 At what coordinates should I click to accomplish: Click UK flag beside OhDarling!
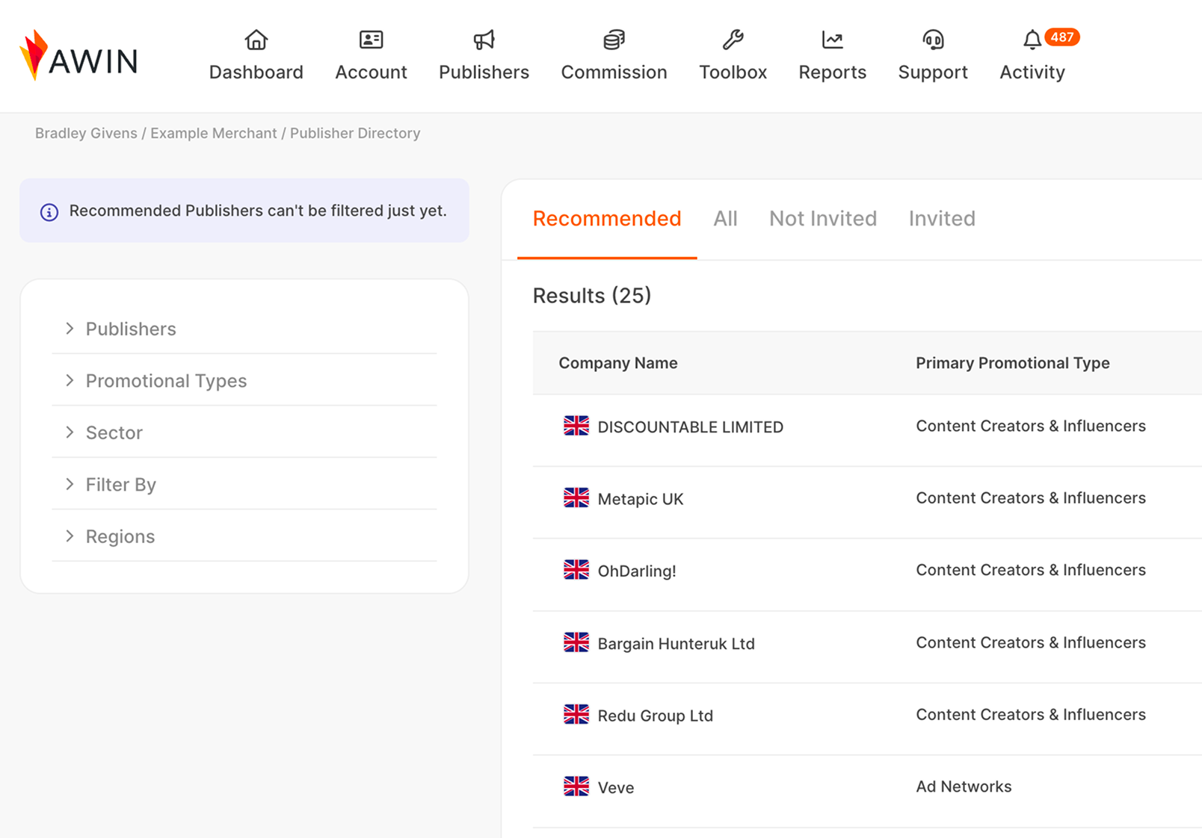click(576, 570)
